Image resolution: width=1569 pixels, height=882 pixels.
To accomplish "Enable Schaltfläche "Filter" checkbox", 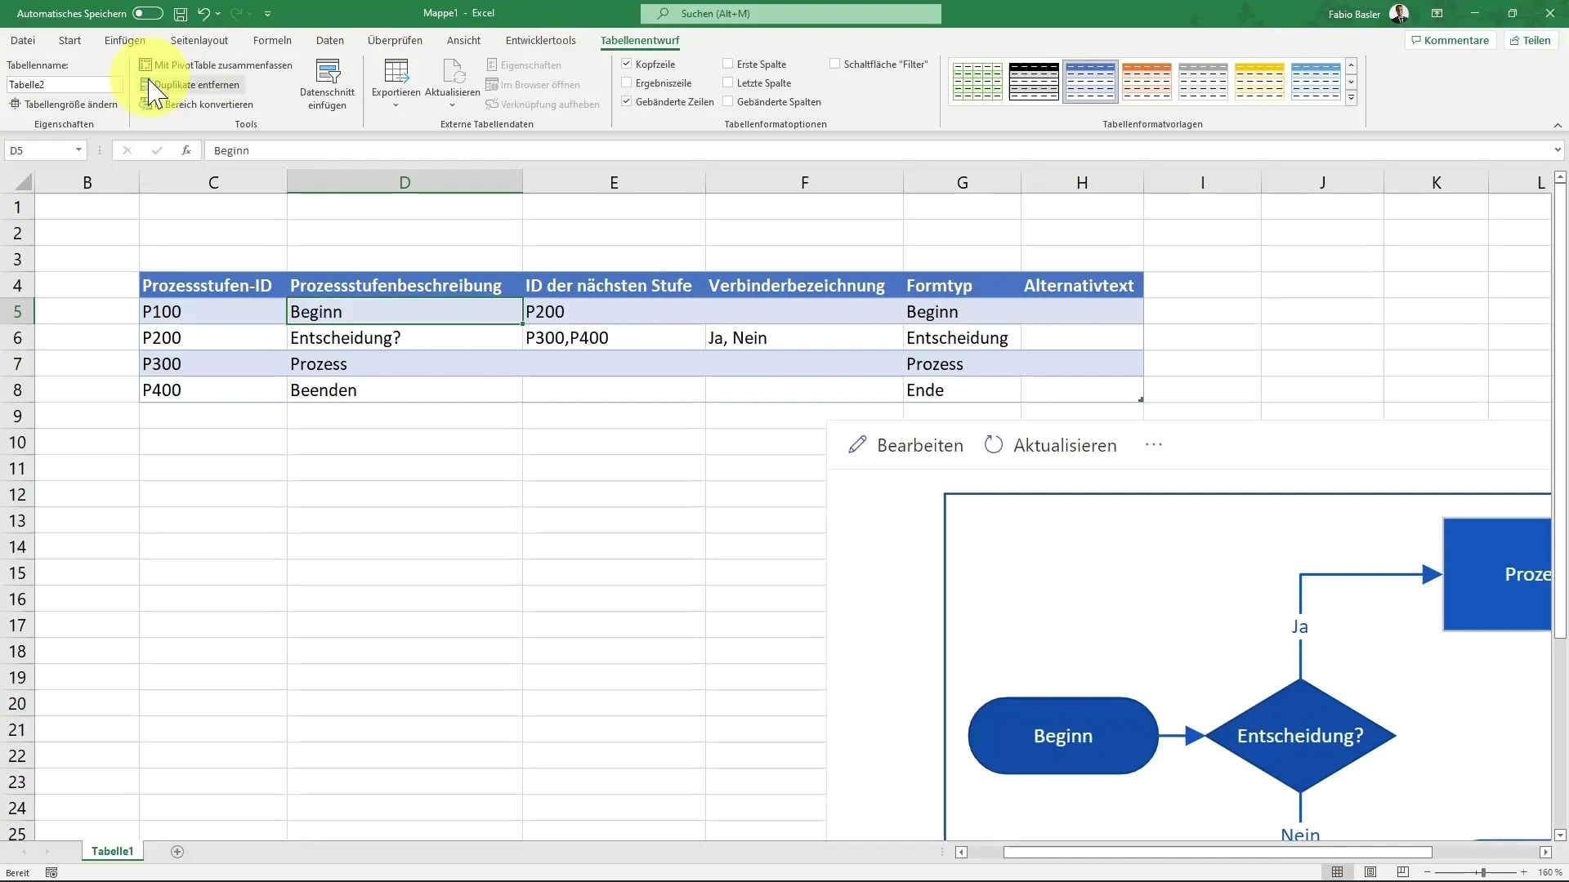I will pyautogui.click(x=835, y=64).
